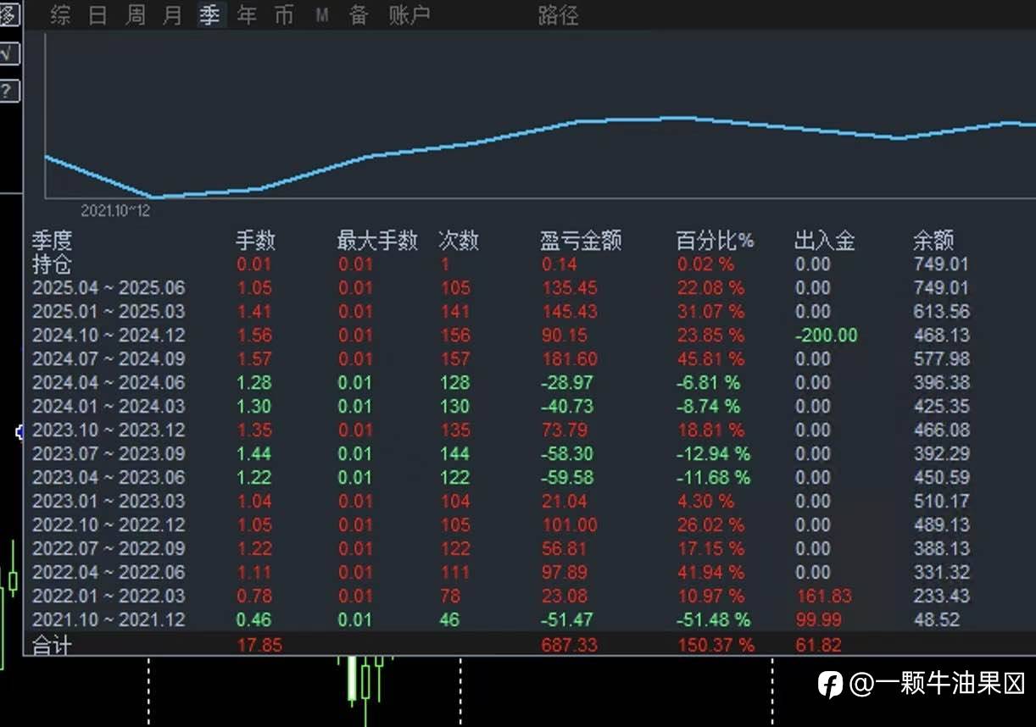Open the 币 currency tab
Viewport: 1036px width, 727px height.
coord(284,15)
